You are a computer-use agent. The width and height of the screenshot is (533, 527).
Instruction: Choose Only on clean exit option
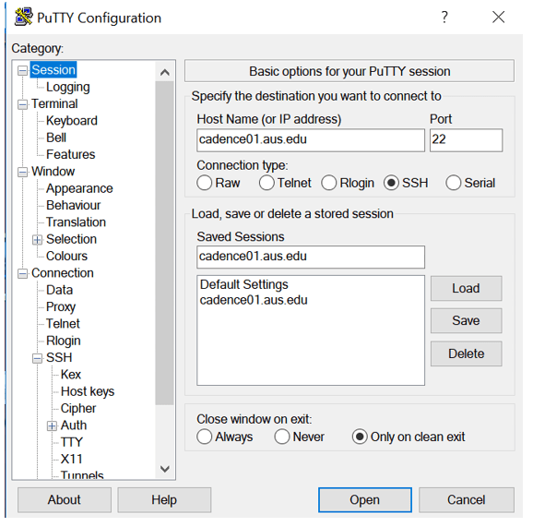point(360,437)
